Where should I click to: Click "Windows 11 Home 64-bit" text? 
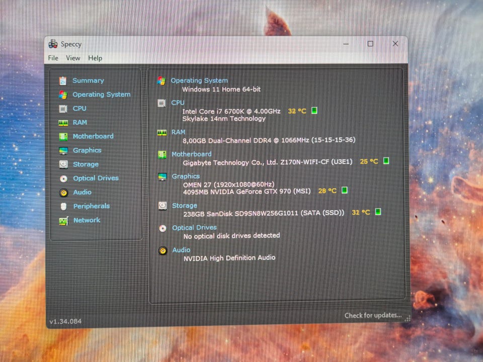[x=221, y=89]
